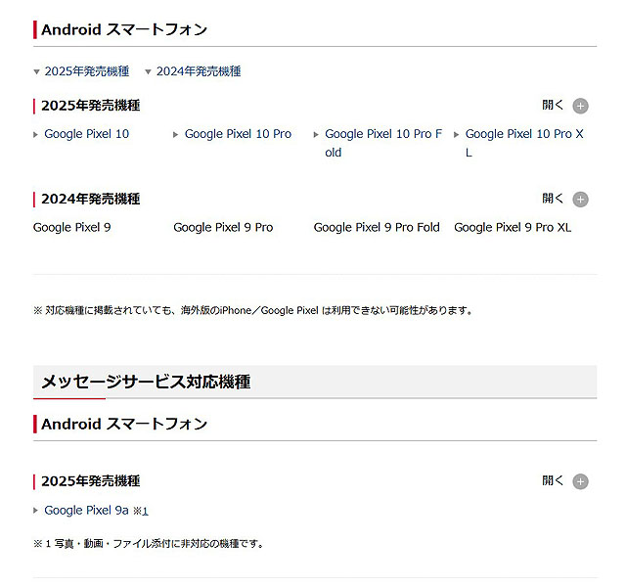The height and width of the screenshot is (587, 626).
Task: Open Google Pixel 10 Pro link
Action: pos(238,134)
